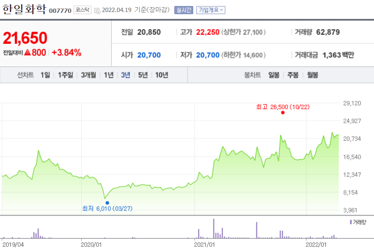Click the 코스닥 market badge
The width and height of the screenshot is (374, 252).
[82, 10]
